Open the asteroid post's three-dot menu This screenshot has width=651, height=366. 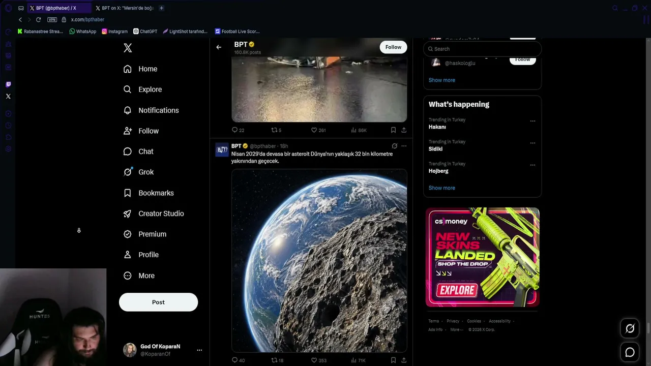tap(404, 146)
